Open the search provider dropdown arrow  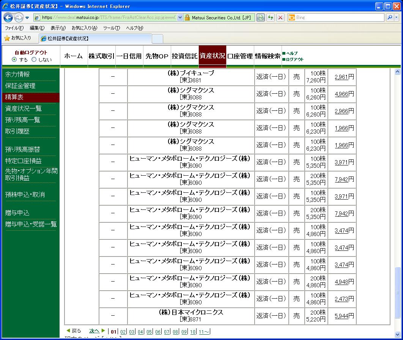tap(397, 17)
